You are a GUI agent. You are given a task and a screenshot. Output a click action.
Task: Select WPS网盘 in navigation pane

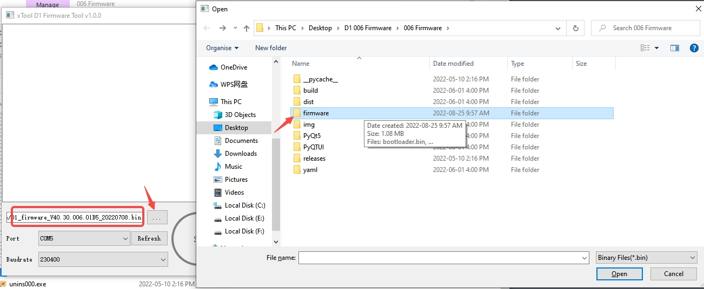pyautogui.click(x=234, y=85)
